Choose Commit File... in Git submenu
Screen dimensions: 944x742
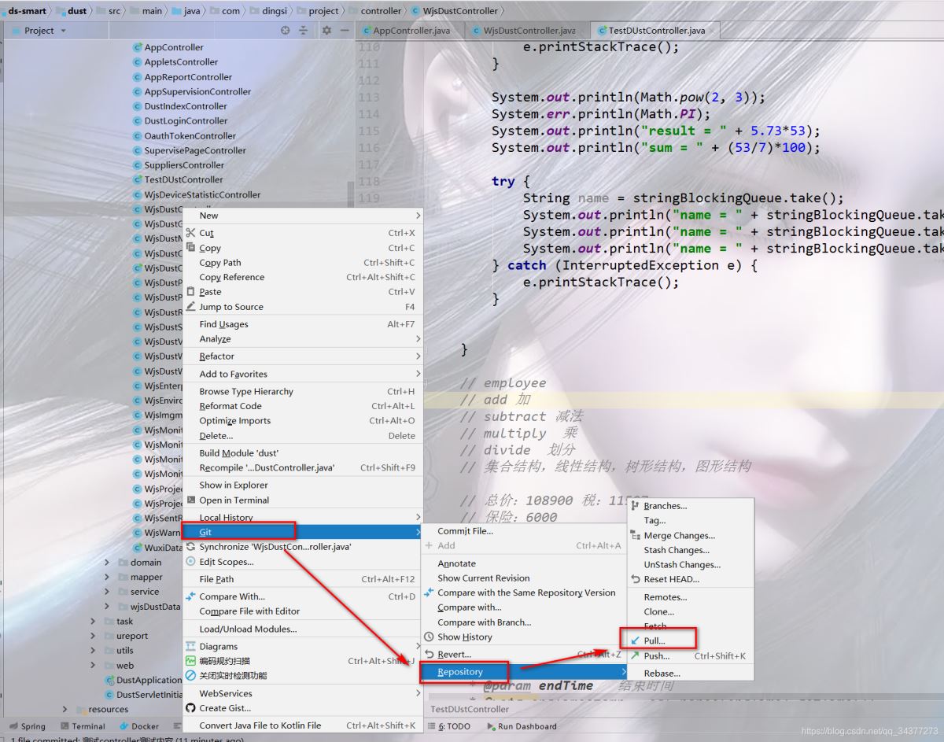465,531
